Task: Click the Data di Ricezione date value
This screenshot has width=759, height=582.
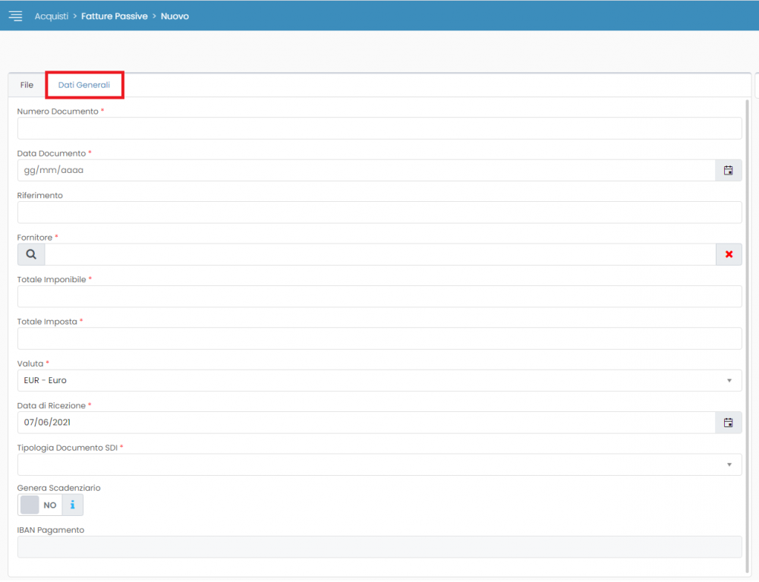Action: coord(47,423)
